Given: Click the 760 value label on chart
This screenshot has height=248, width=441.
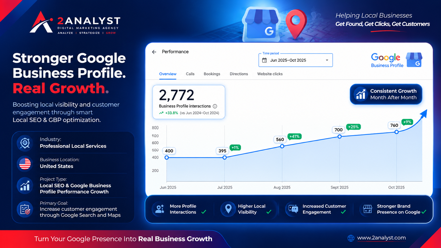Looking at the screenshot, I should [x=394, y=125].
